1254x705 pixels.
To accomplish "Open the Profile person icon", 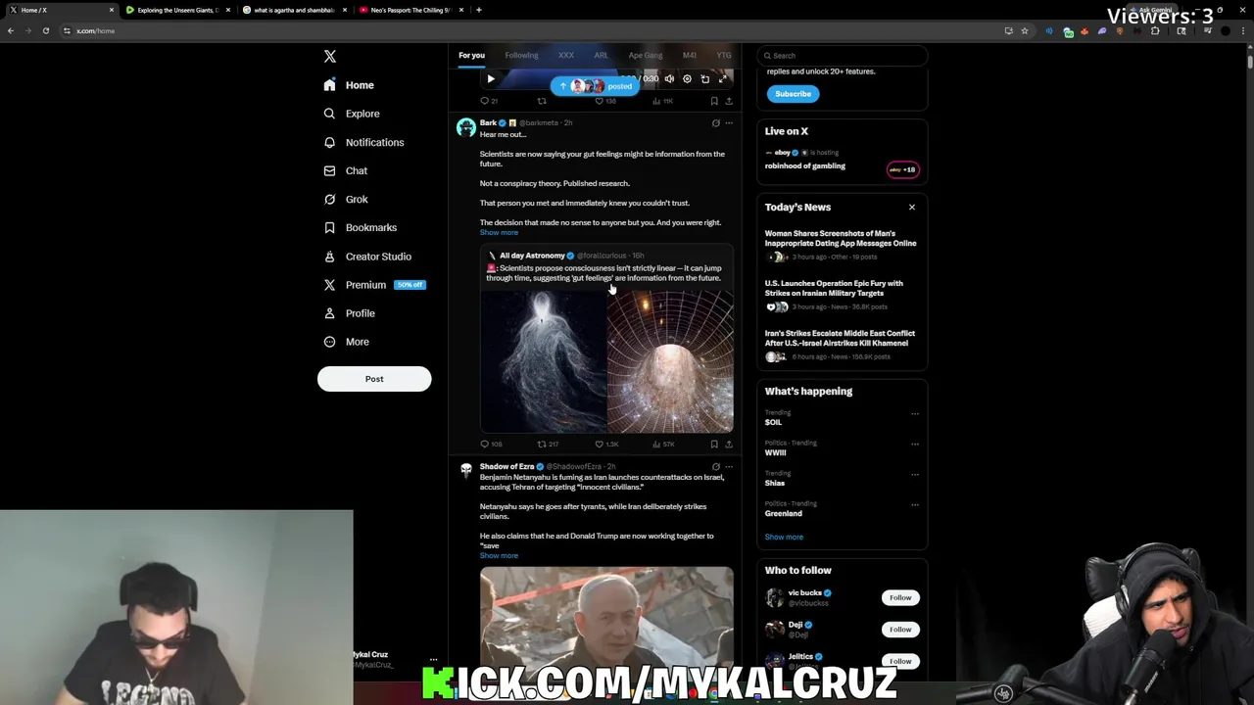I will 330,313.
